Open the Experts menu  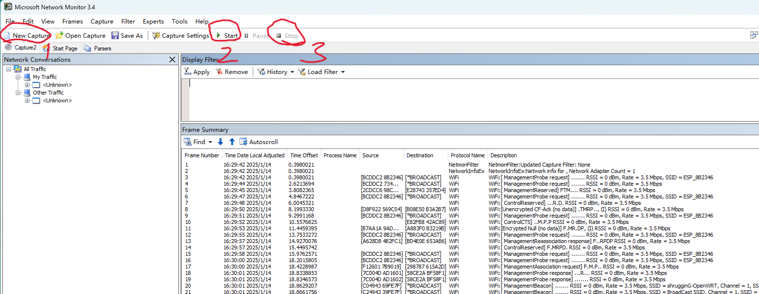[153, 22]
